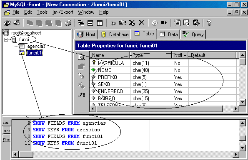Select root@localhost in the tree

[26, 33]
